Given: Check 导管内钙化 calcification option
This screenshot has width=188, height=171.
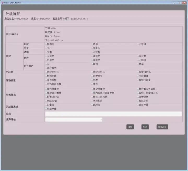Looking at the screenshot, I should (138, 72).
